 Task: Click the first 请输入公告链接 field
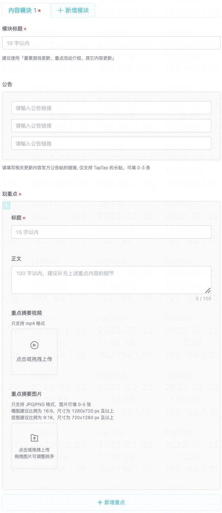pyautogui.click(x=111, y=107)
